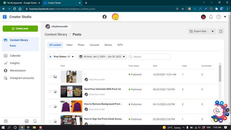Switch to Video tab
Screen dimensions: 231x130
coord(69,45)
